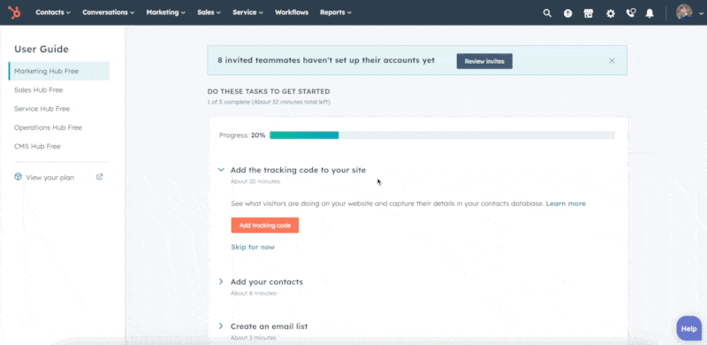Image resolution: width=707 pixels, height=345 pixels.
Task: Click the Add your contacts heading
Action: (267, 282)
